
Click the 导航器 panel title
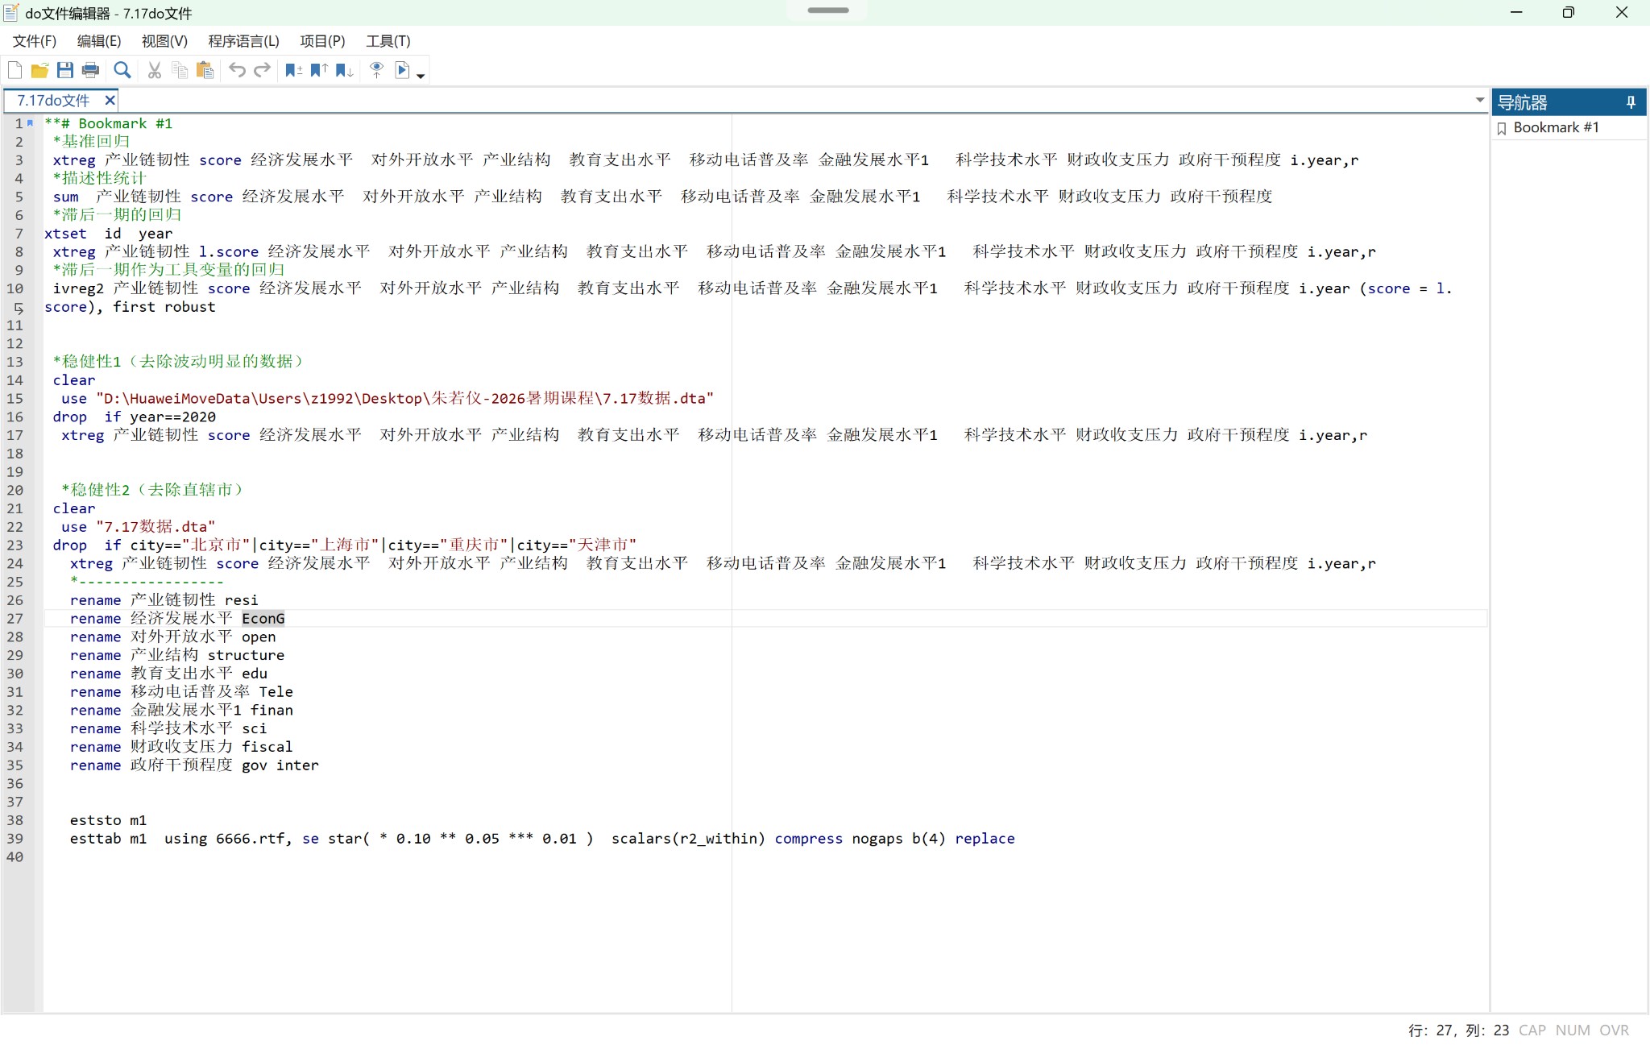coord(1522,102)
